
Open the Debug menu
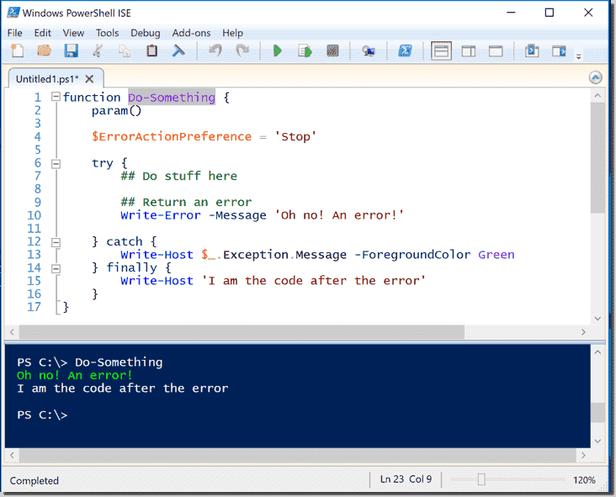146,33
